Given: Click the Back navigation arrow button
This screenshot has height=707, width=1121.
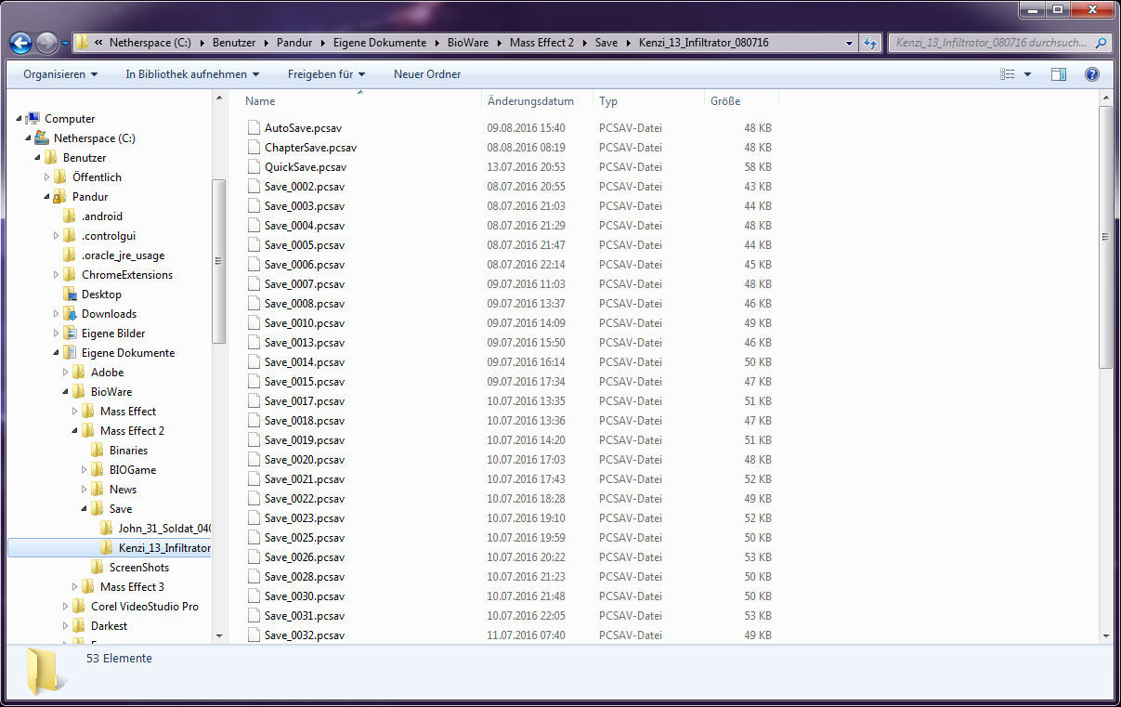Looking at the screenshot, I should coord(21,43).
